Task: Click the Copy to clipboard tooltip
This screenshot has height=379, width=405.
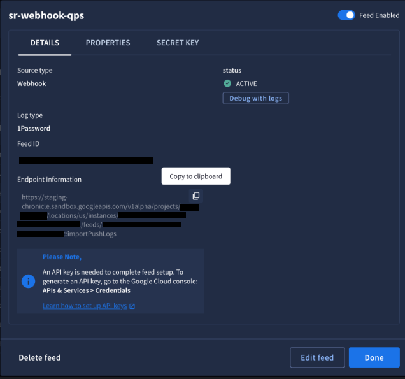Action: point(195,176)
